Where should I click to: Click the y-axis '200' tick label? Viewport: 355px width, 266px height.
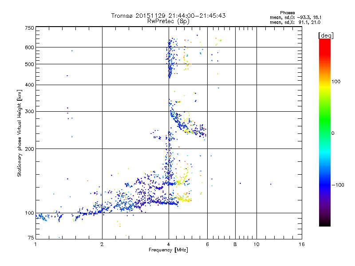click(x=29, y=149)
